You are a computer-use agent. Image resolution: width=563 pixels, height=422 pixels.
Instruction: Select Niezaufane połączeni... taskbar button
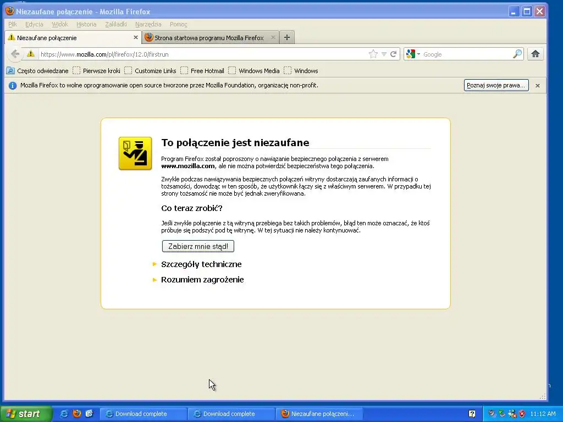[319, 414]
